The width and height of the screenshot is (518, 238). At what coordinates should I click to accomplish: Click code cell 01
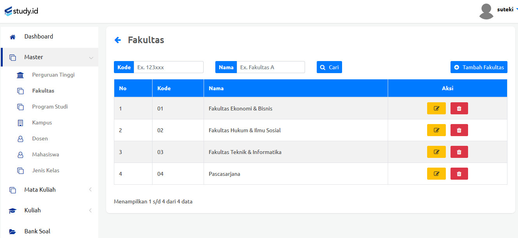tap(178, 108)
